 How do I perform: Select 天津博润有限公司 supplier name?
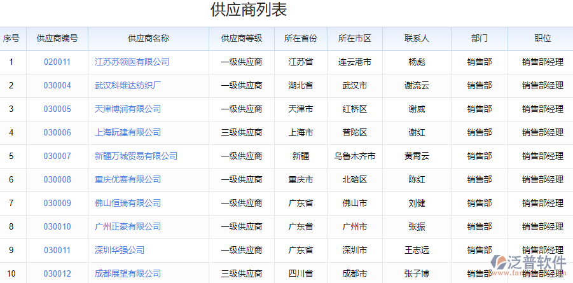[128, 109]
